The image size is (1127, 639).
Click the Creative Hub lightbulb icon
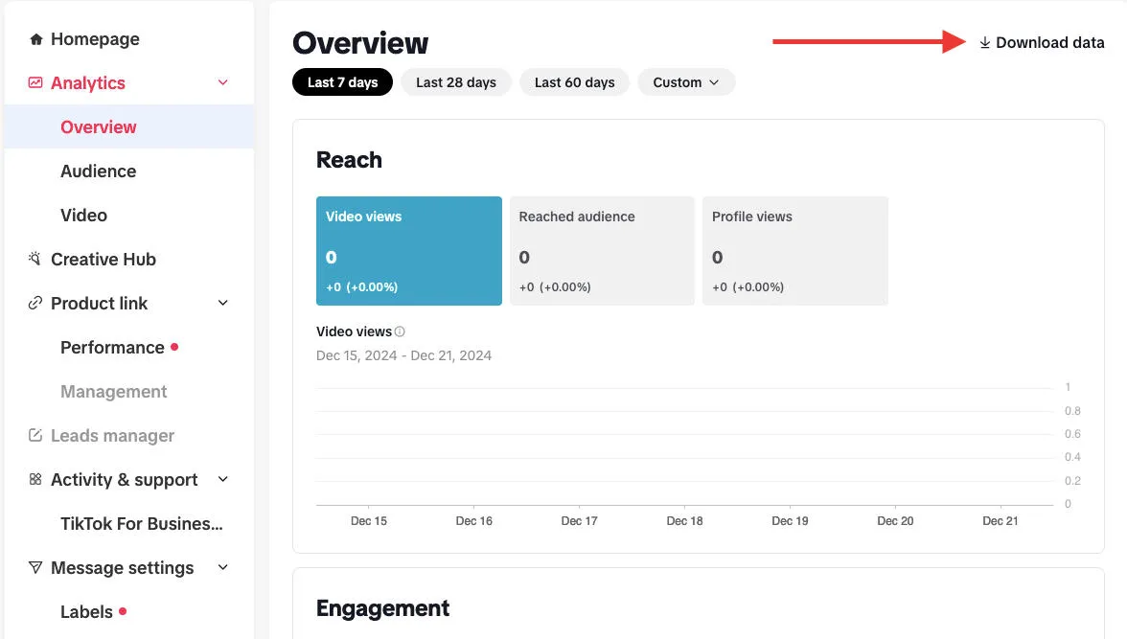(35, 259)
